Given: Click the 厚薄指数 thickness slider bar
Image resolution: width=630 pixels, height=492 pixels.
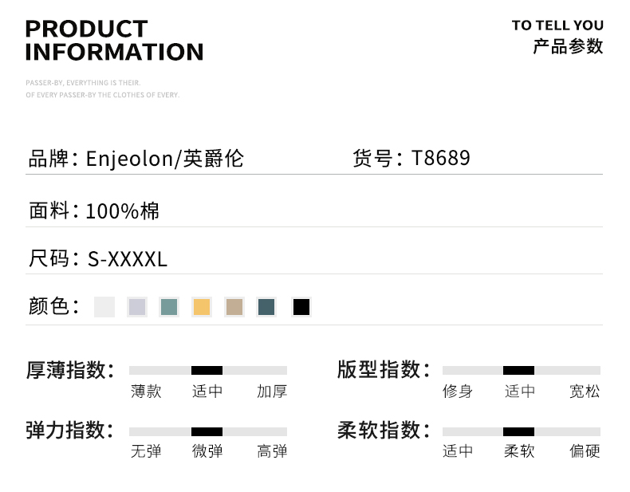Looking at the screenshot, I should pos(207,370).
